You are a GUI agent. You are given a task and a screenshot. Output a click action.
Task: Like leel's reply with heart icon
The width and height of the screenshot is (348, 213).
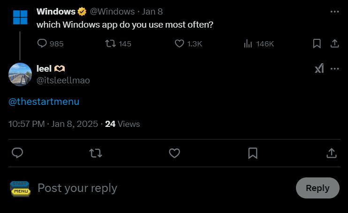(x=174, y=153)
